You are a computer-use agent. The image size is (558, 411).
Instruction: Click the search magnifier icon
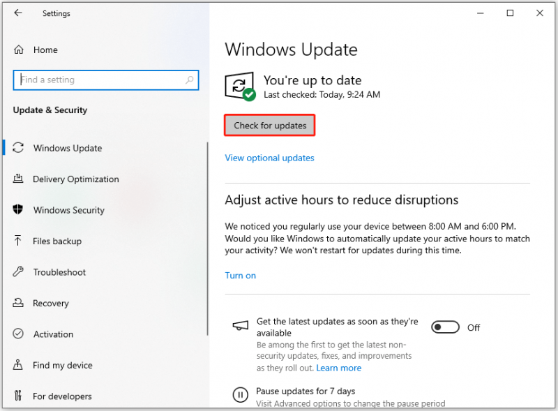click(189, 80)
